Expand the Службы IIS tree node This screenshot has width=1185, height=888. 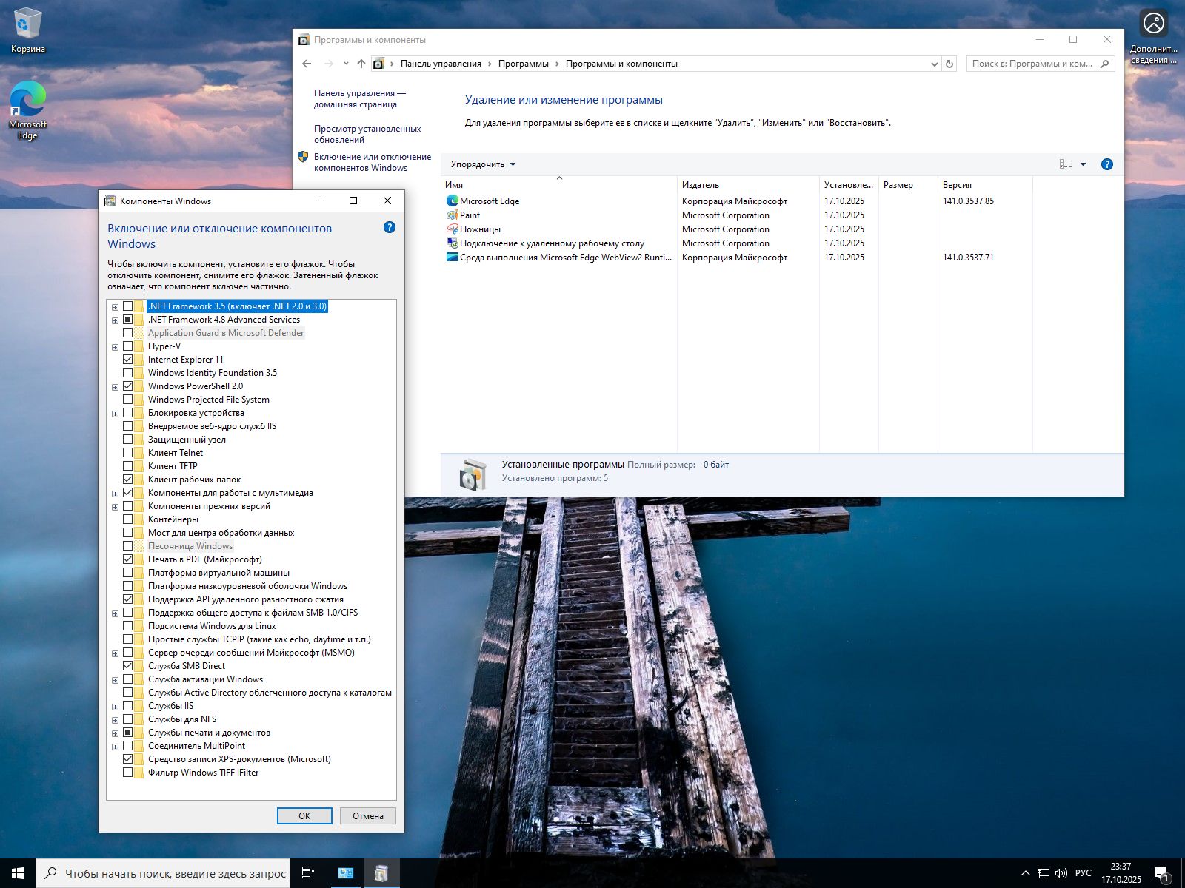point(115,707)
